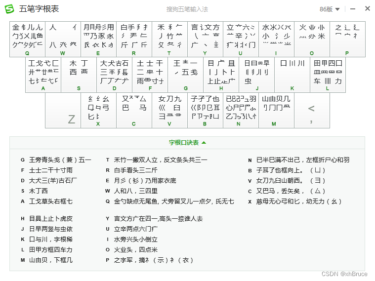Click the I key with 水 radicals
The image size is (375, 281).
coord(277,39)
